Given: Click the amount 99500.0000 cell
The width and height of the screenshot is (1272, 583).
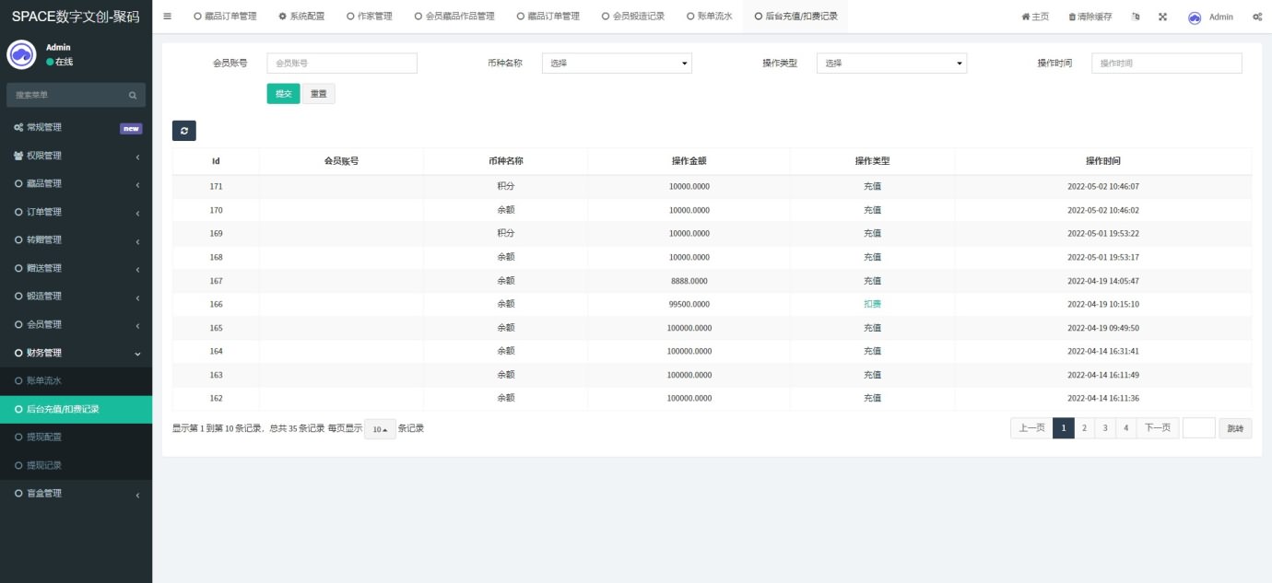Looking at the screenshot, I should [689, 304].
